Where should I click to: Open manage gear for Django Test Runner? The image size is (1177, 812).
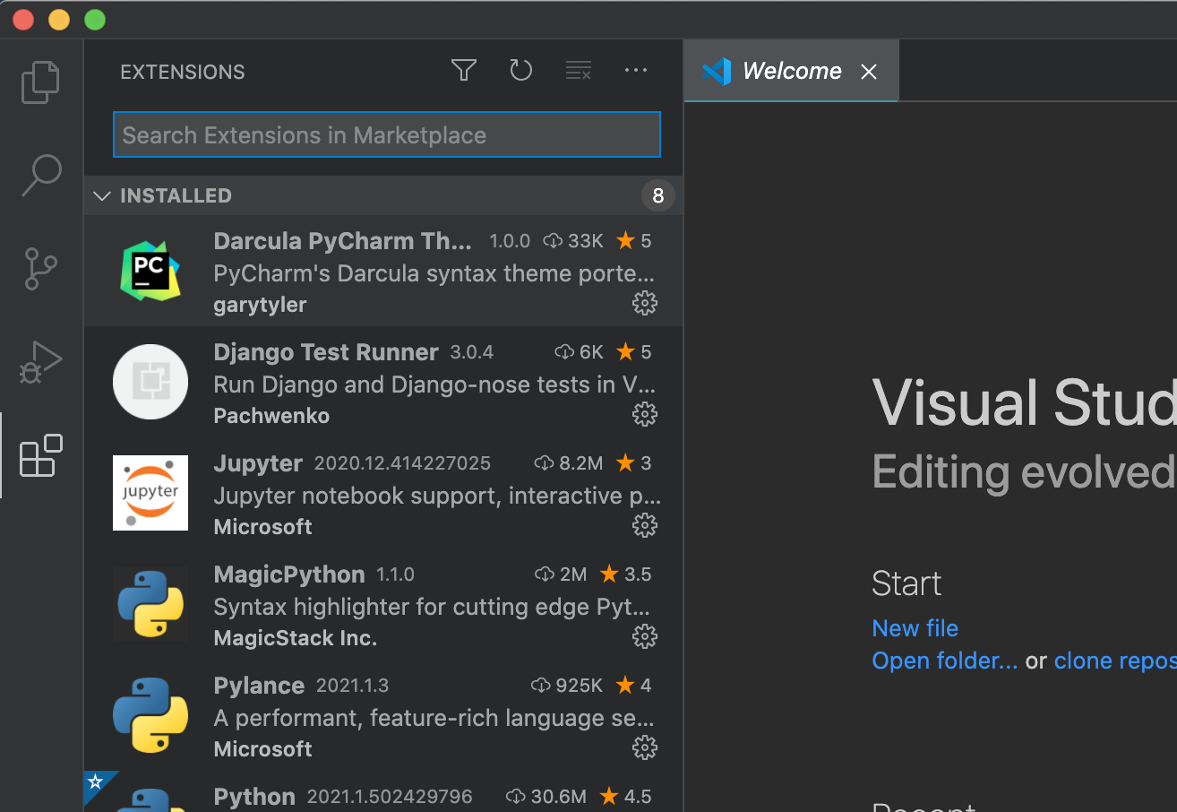645,414
